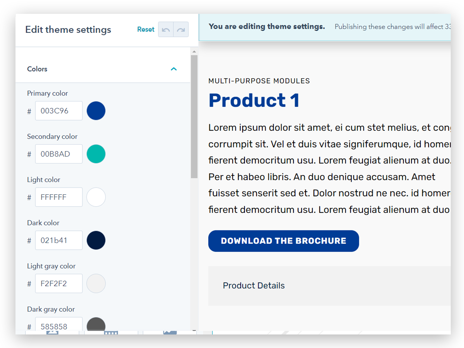Image resolution: width=464 pixels, height=348 pixels.
Task: Open the Dark gray color swatch
Action: click(96, 325)
